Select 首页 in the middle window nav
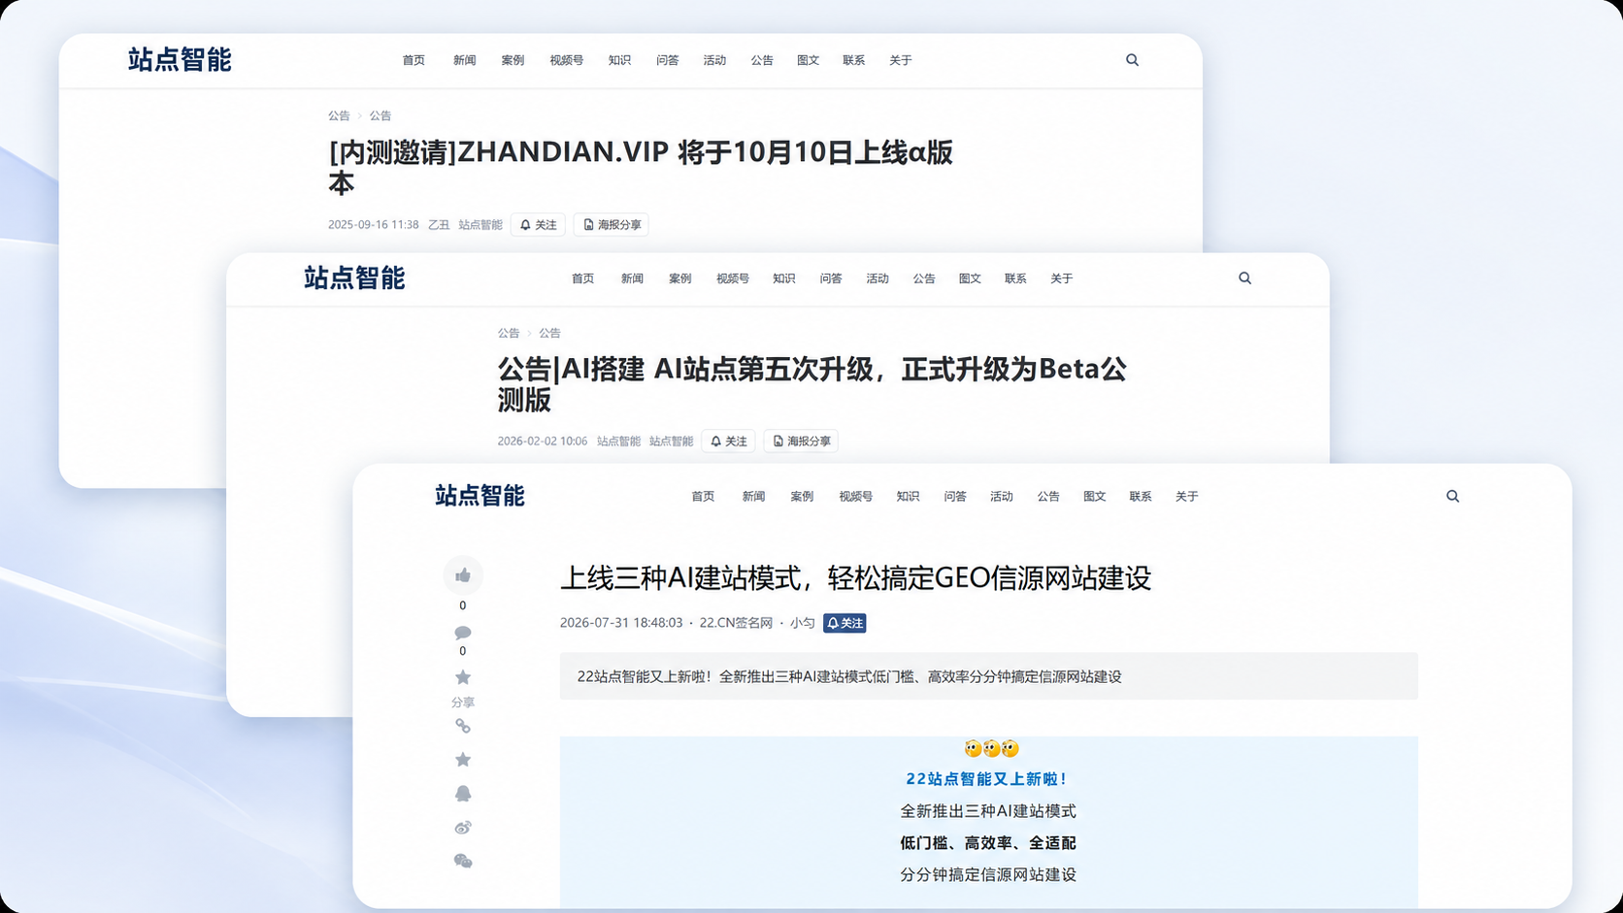 582,278
